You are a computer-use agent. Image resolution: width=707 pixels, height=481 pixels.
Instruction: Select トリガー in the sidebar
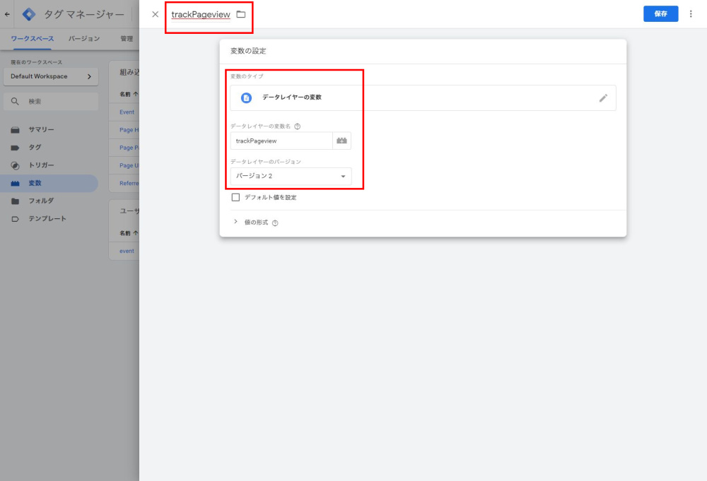point(41,165)
